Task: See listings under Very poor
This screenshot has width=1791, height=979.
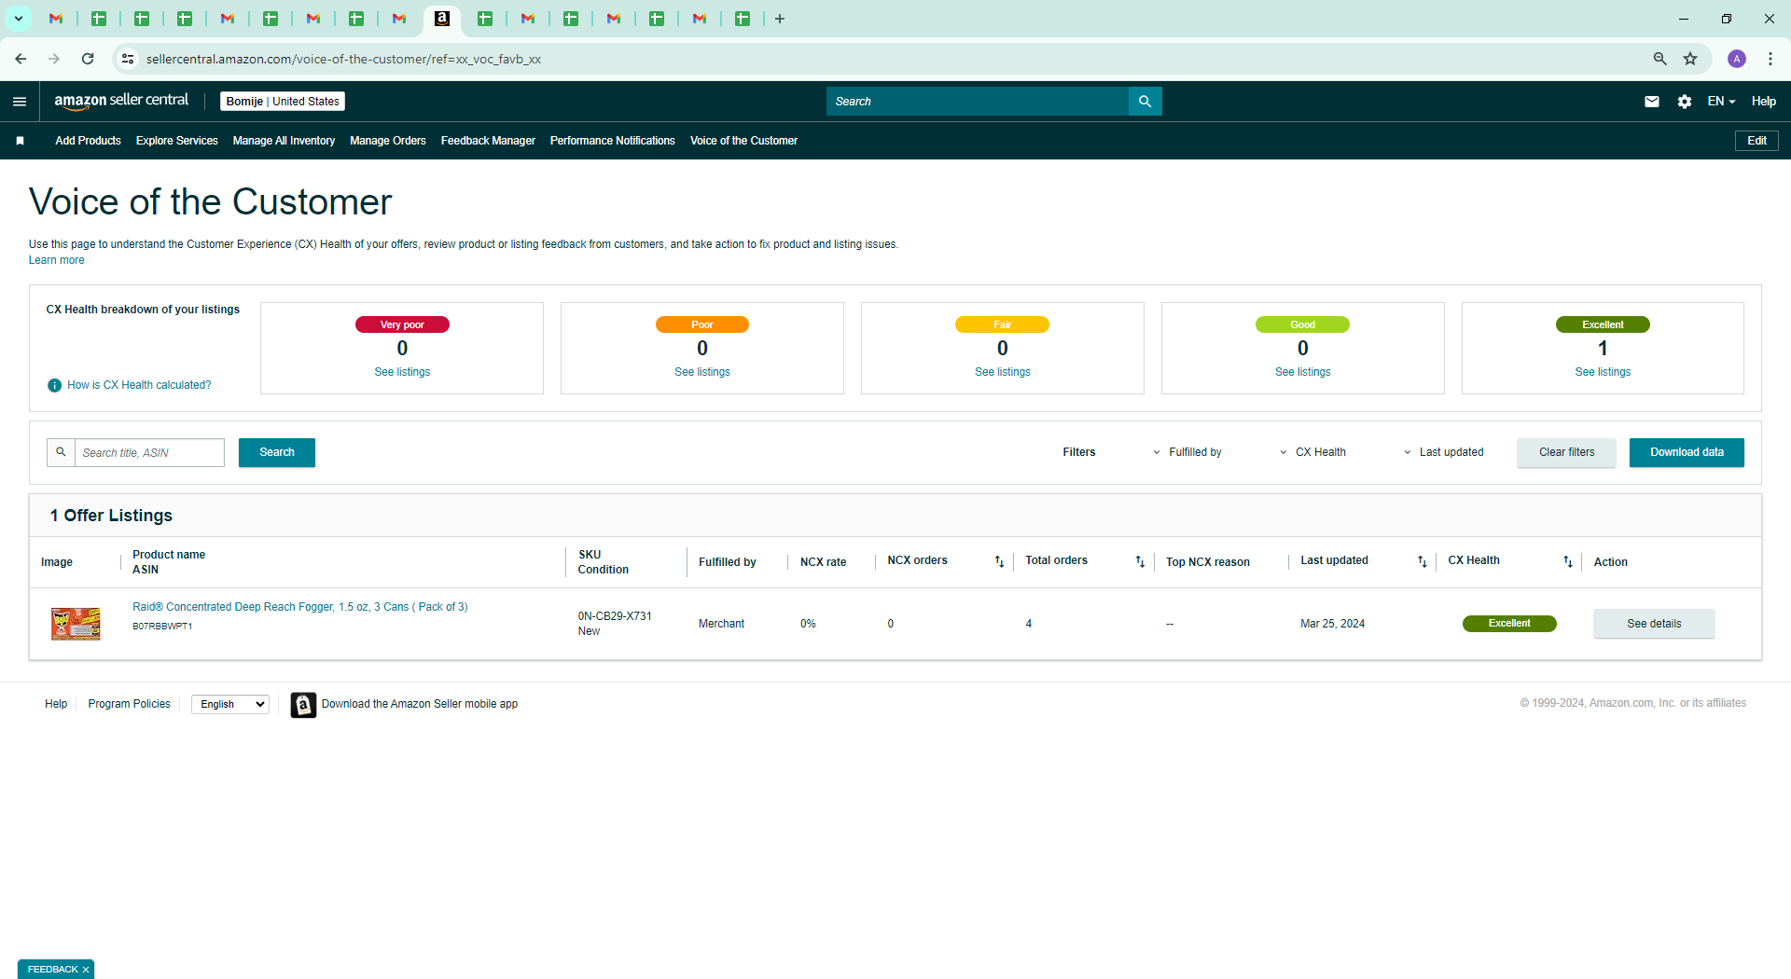Action: coord(402,372)
